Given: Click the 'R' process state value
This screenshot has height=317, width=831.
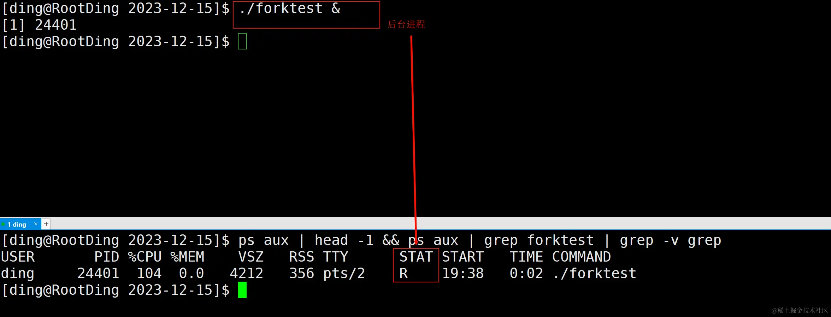Looking at the screenshot, I should pos(404,273).
